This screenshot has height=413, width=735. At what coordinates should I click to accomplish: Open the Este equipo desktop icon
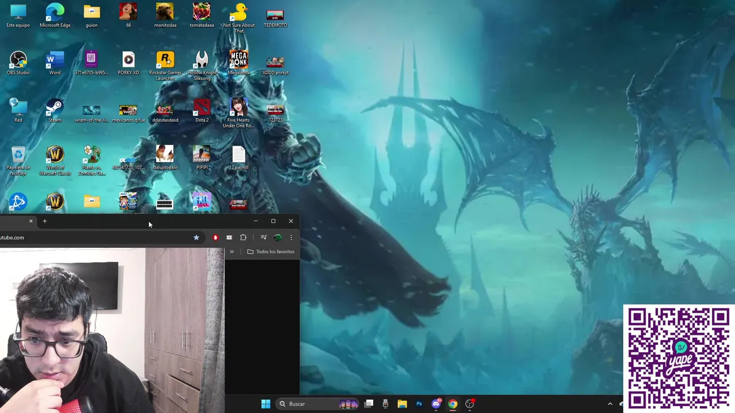tap(18, 15)
